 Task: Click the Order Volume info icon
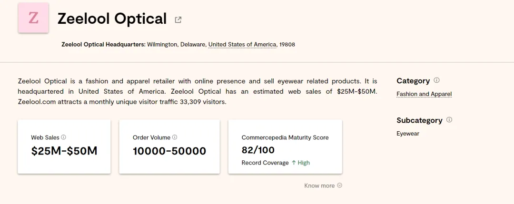[x=175, y=137]
